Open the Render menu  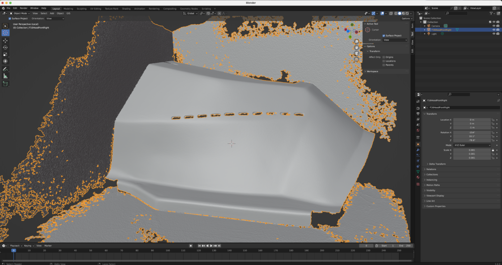[24, 8]
